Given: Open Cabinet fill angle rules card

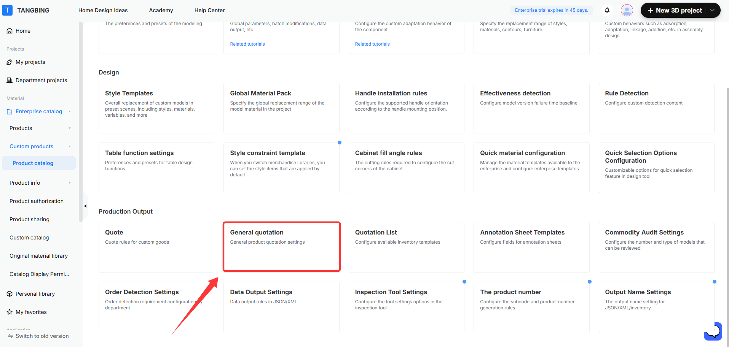Looking at the screenshot, I should coord(407,168).
